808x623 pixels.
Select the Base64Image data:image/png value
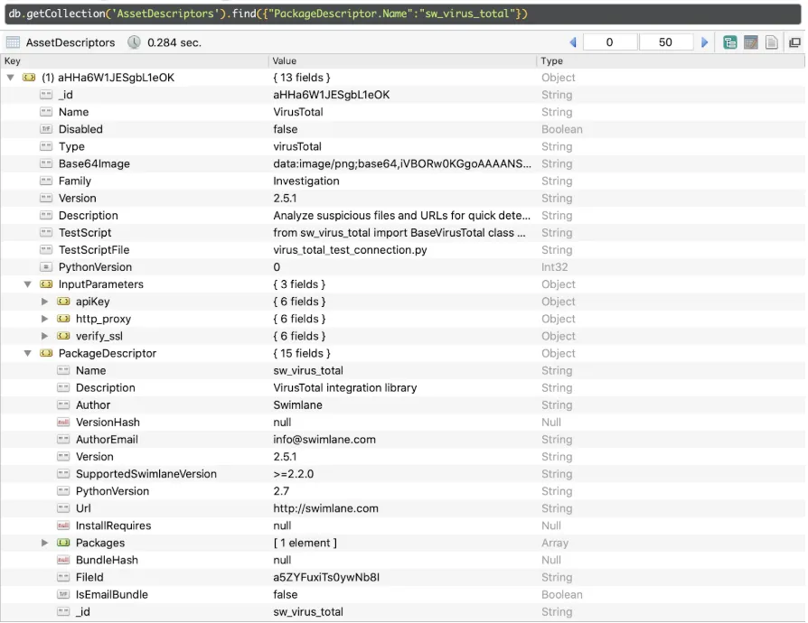(402, 163)
